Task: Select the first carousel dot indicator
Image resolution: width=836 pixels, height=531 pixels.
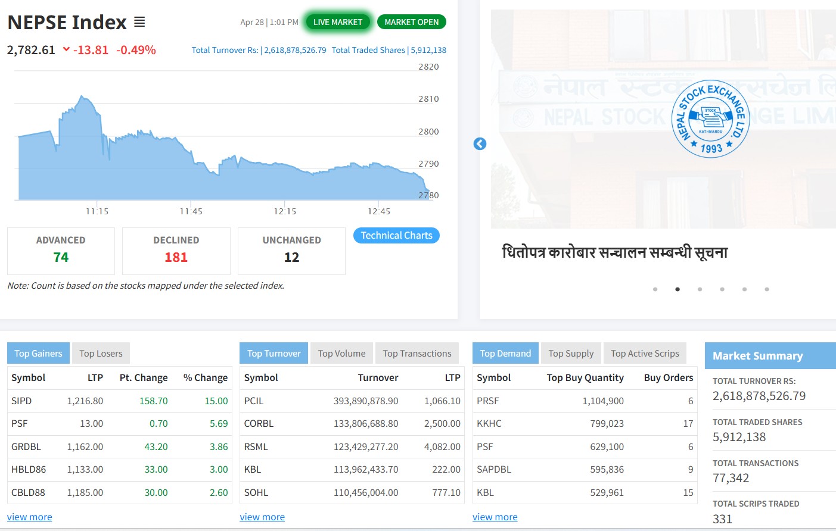Action: click(655, 289)
